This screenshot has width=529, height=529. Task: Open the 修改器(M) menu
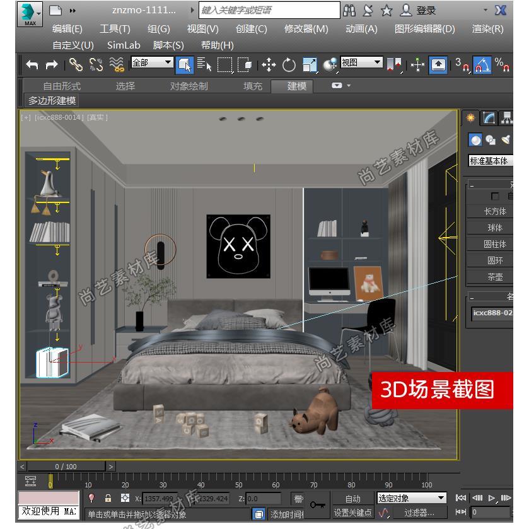(306, 29)
